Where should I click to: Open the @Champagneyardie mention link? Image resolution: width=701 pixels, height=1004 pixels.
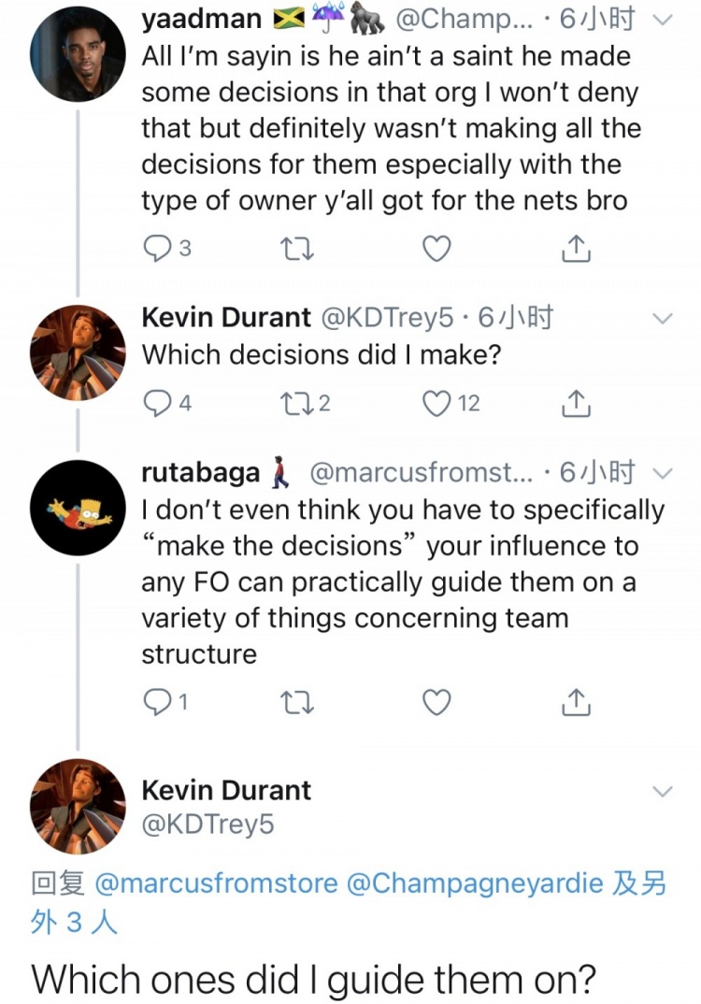pos(475,882)
